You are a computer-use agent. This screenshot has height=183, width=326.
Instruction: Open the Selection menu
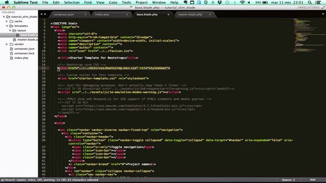(x=72, y=3)
